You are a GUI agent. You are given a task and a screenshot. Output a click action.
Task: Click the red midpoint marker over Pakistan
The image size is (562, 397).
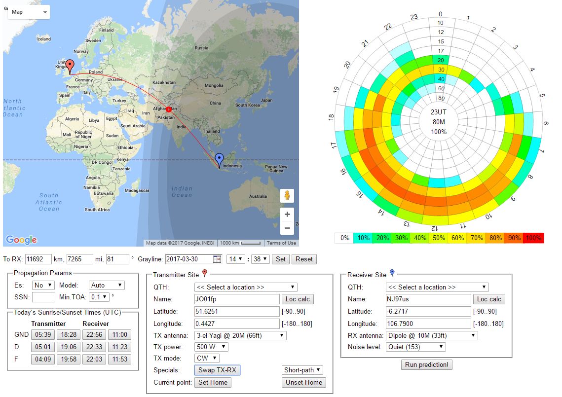[x=169, y=109]
